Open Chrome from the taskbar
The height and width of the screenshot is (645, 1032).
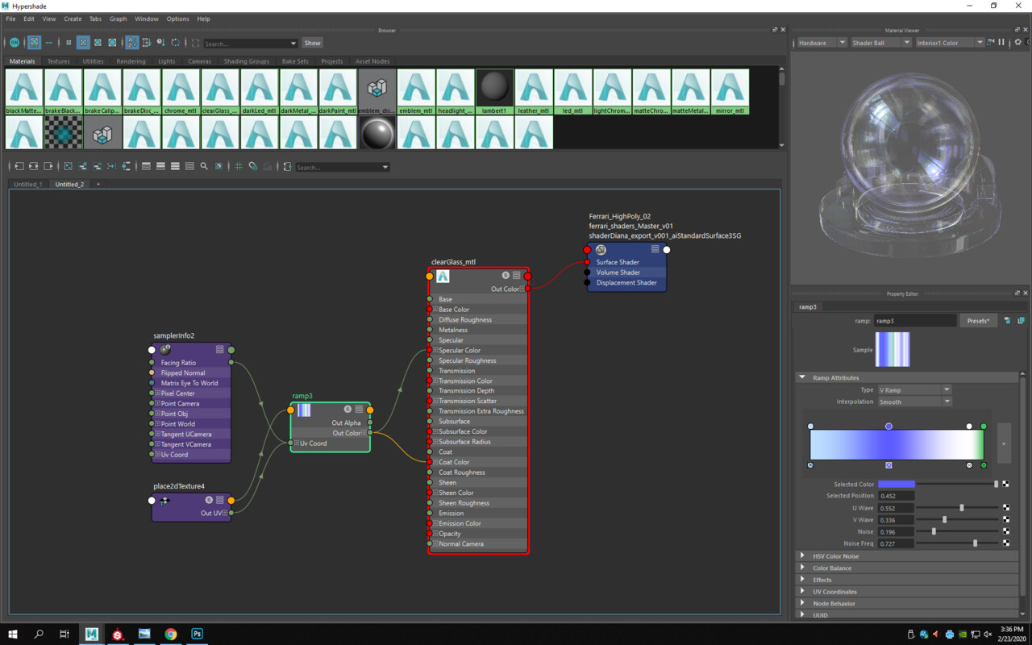click(171, 635)
